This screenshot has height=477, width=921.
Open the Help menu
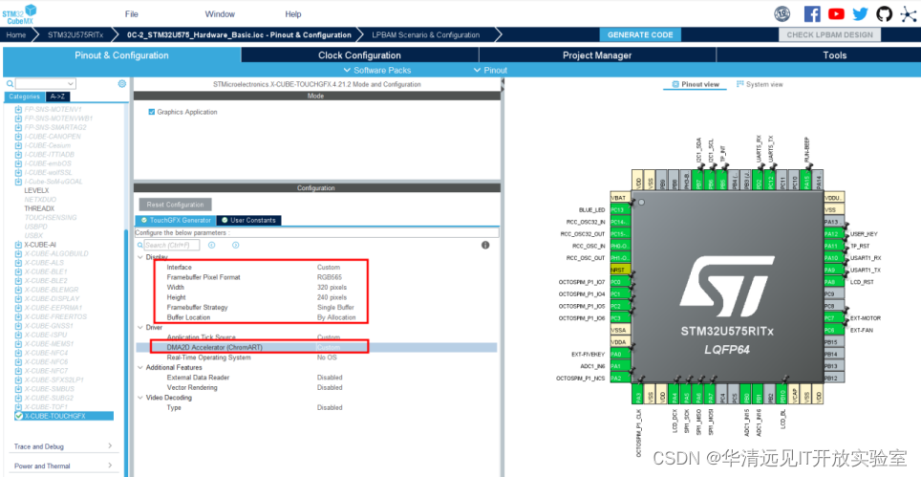[x=293, y=14]
